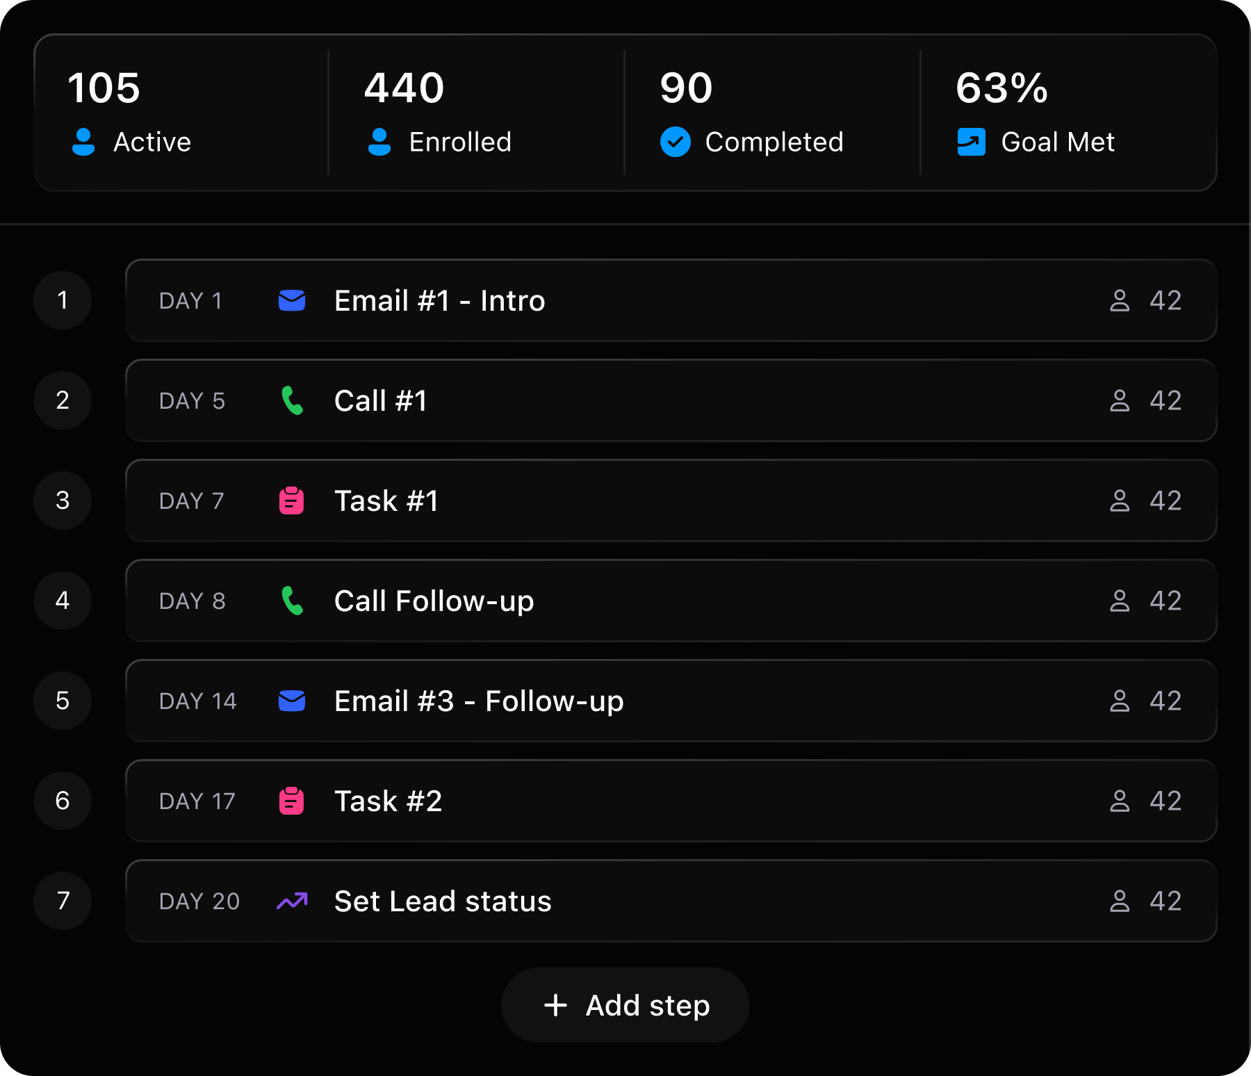This screenshot has height=1076, width=1251.
Task: Click the green phone icon on Call #1
Action: tap(292, 400)
